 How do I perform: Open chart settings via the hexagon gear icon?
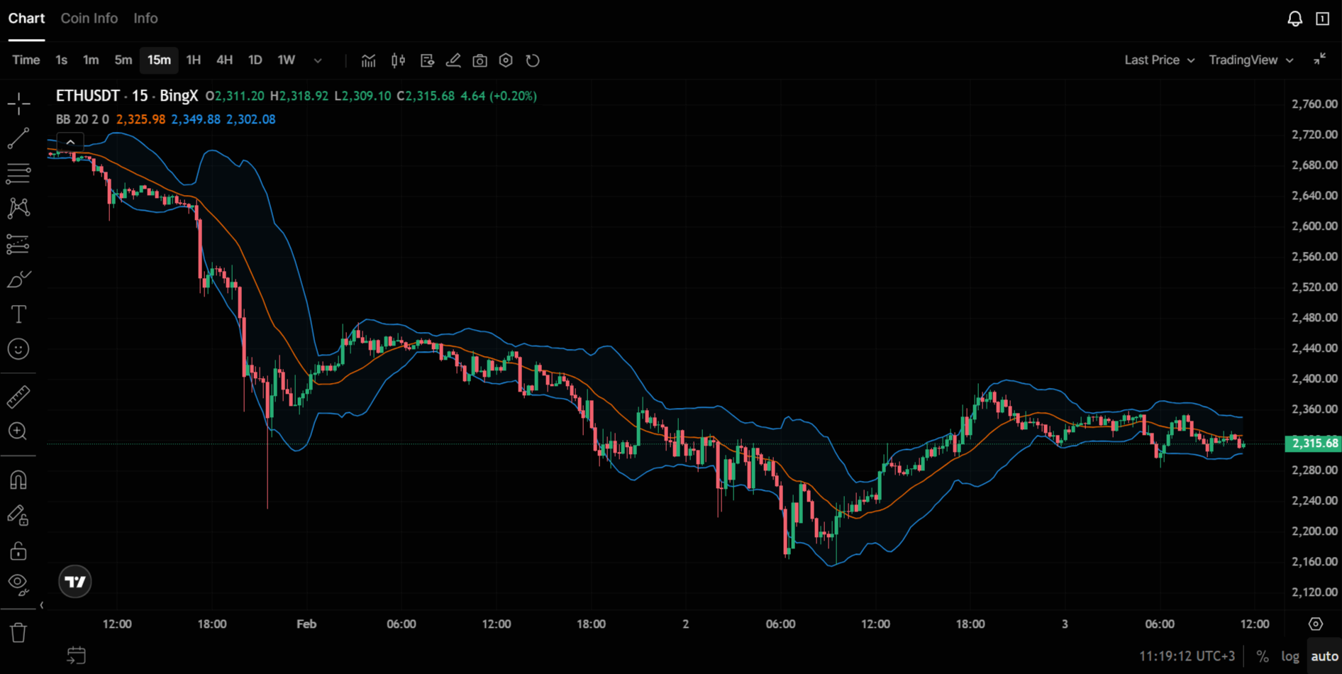505,60
